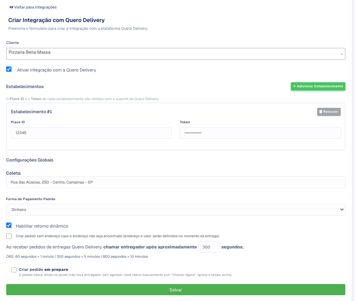Viewport: 355px width, 301px height.
Task: Open Forma de Pagamento Padrão dropdown
Action: tap(176, 210)
